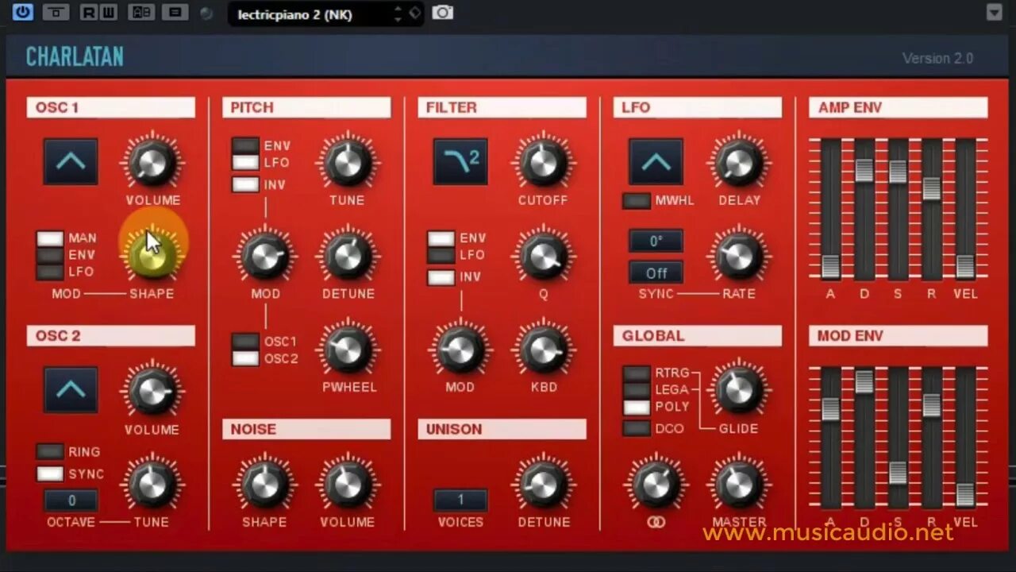Toggle MWHL in the LFO section

636,202
